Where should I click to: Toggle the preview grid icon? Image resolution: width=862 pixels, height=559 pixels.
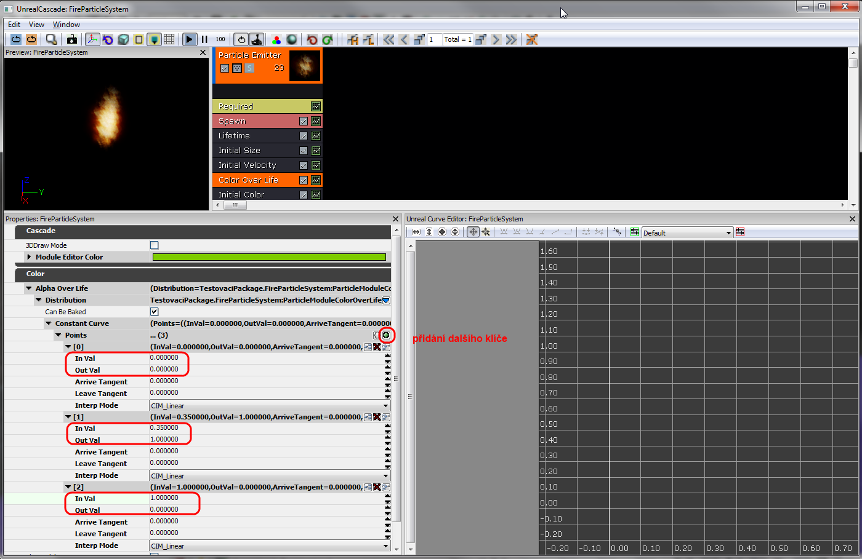[x=169, y=39]
